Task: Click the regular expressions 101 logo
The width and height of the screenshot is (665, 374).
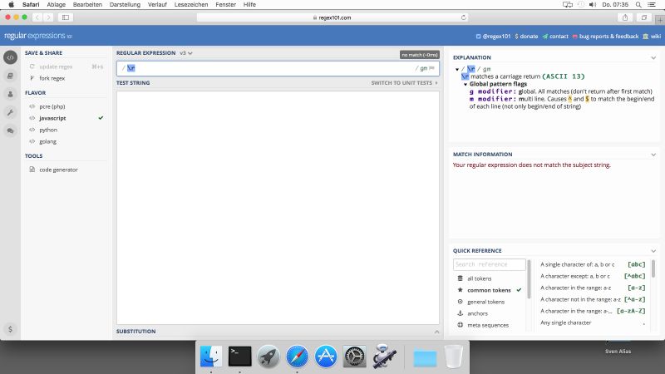Action: (38, 36)
